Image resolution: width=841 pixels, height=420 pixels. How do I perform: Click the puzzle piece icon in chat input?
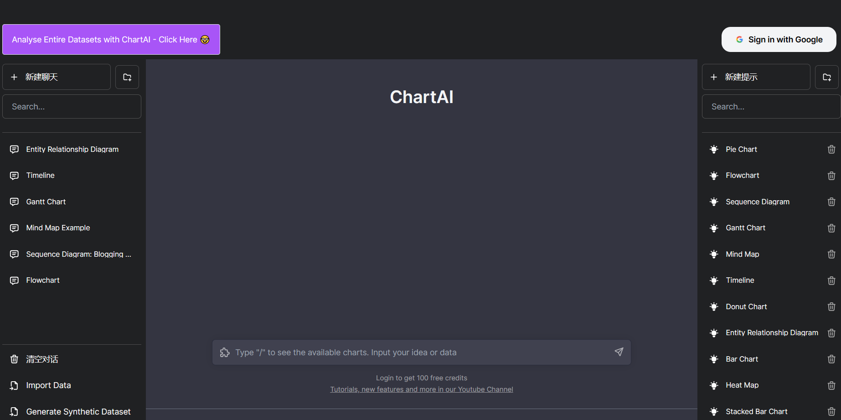[225, 352]
